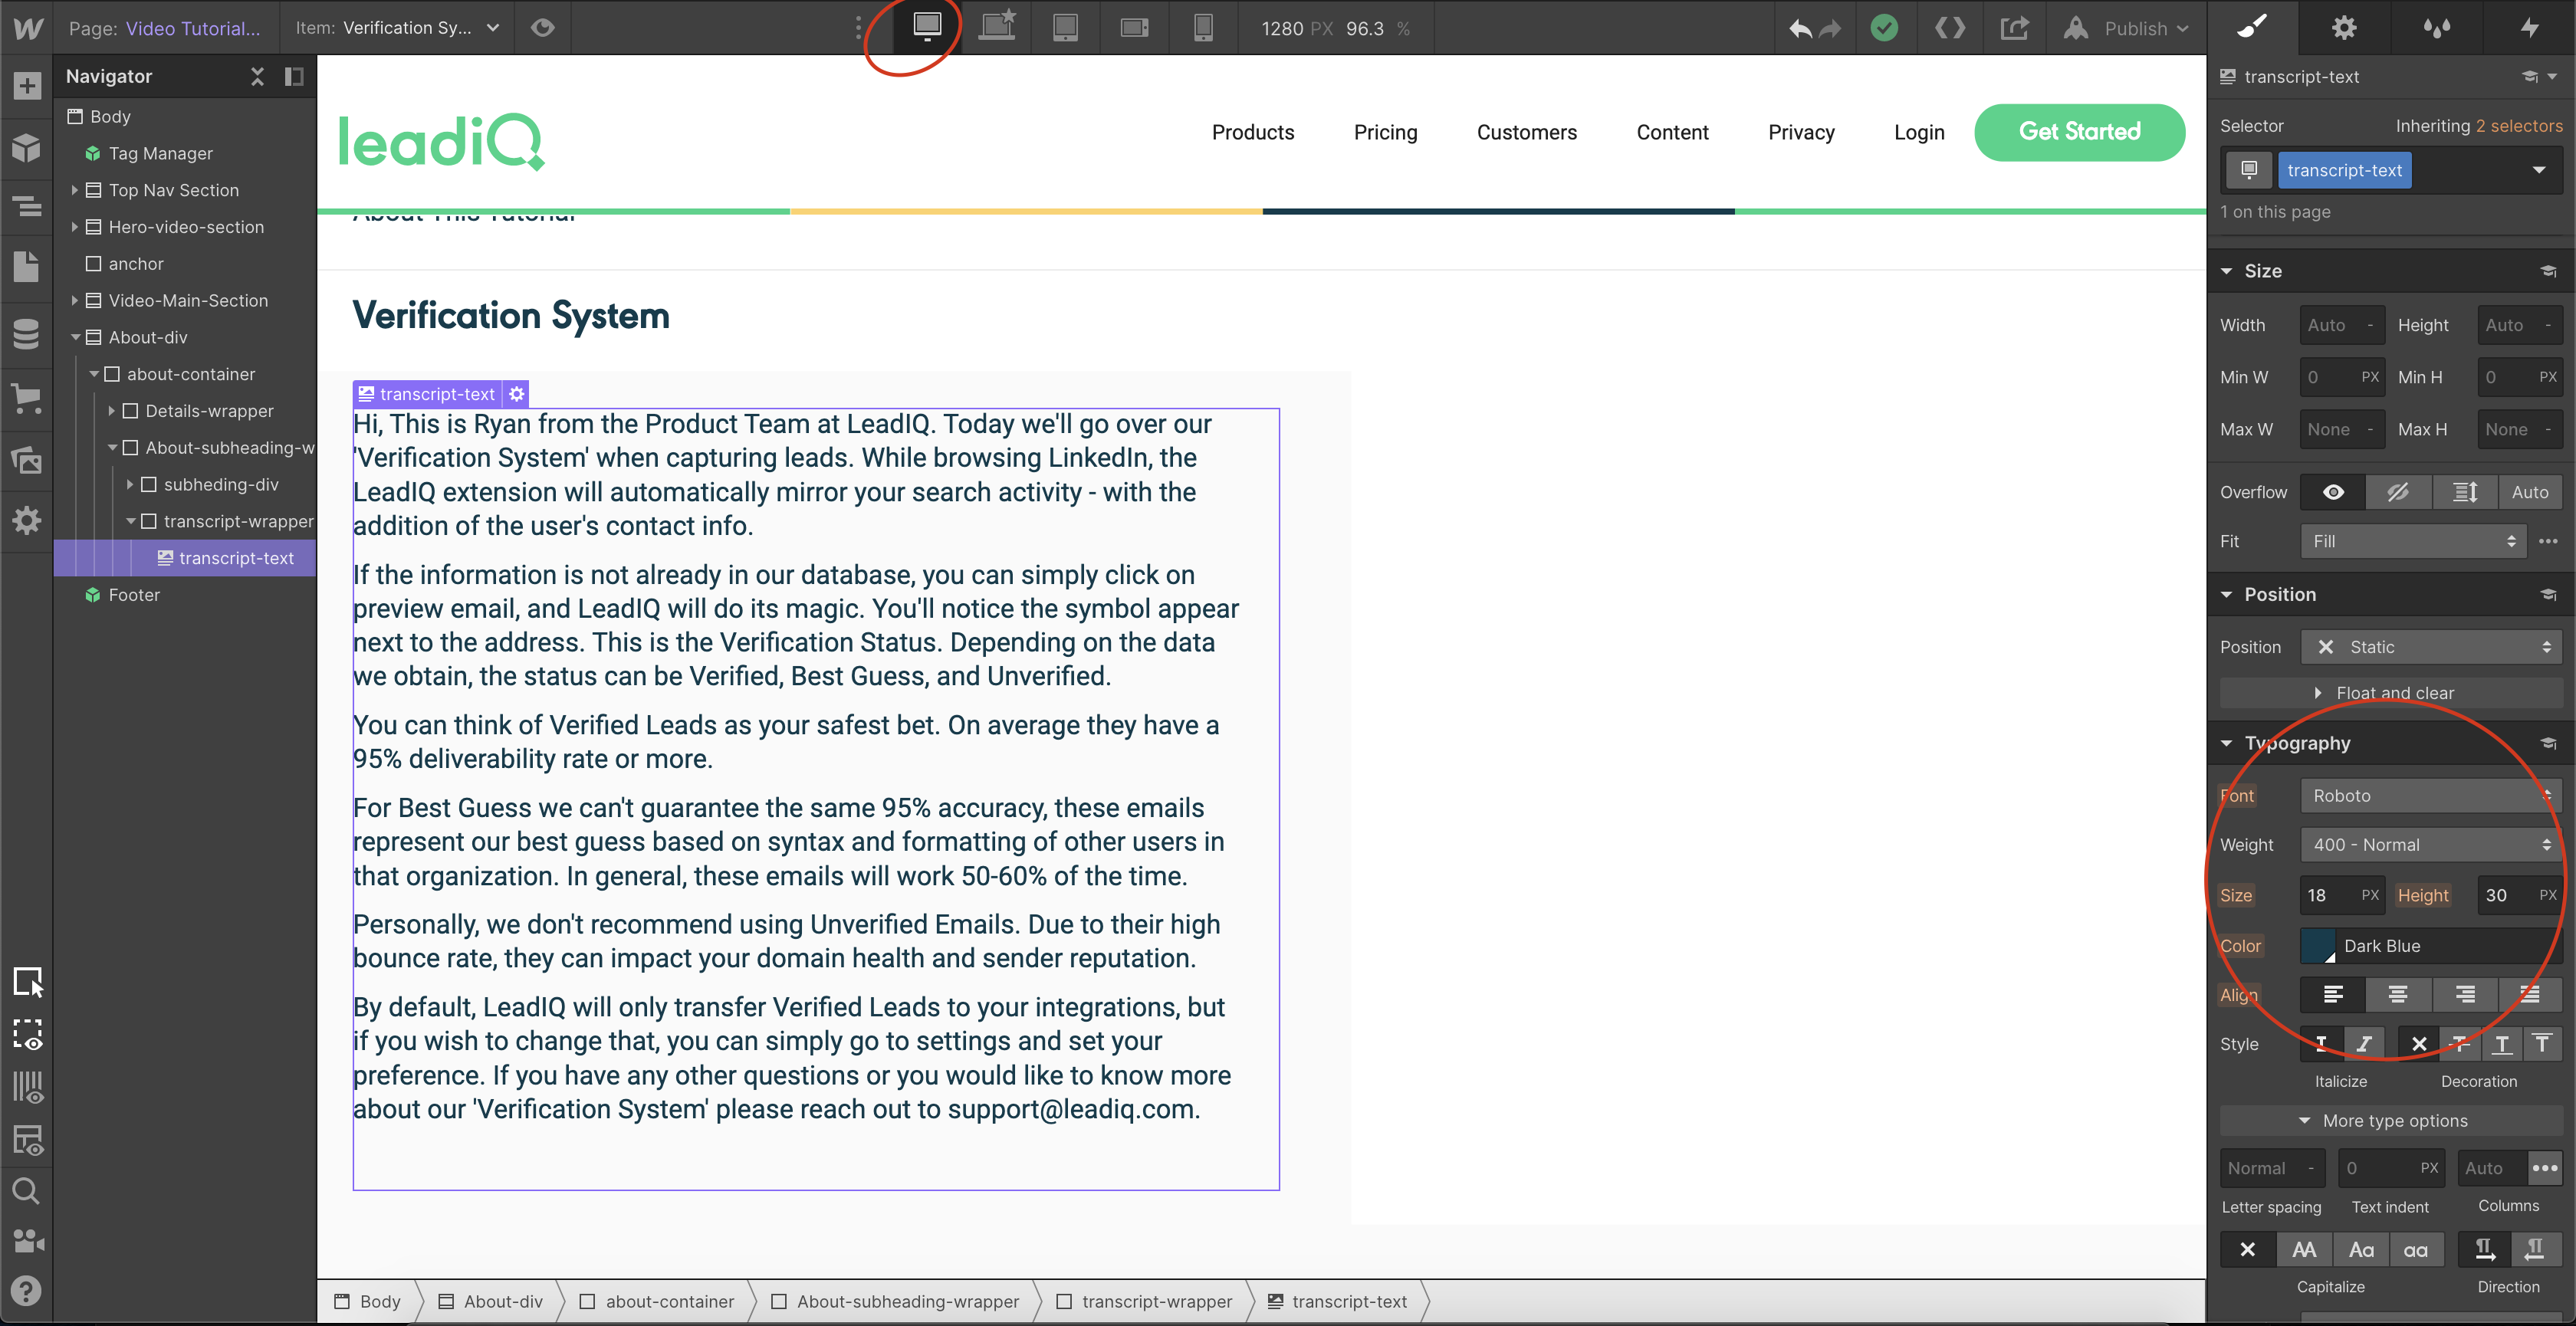Click the Undo arrow
The height and width of the screenshot is (1326, 2576).
click(x=1800, y=29)
